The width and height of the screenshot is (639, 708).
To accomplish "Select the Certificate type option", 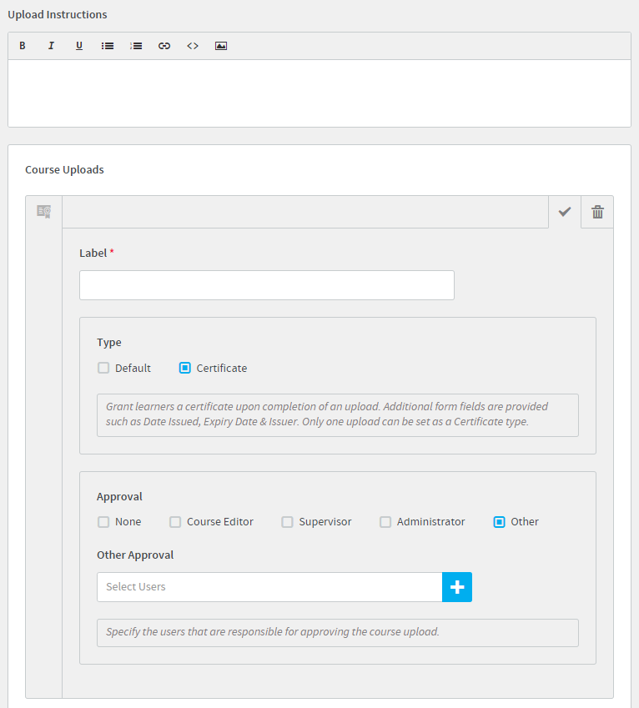I will [184, 368].
